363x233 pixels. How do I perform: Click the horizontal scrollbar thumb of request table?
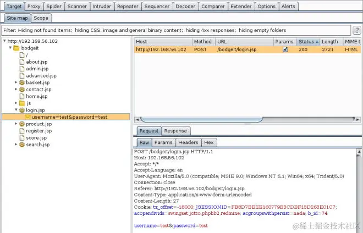coord(201,119)
